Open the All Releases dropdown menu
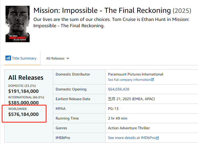The image size is (198, 145). click(58, 58)
